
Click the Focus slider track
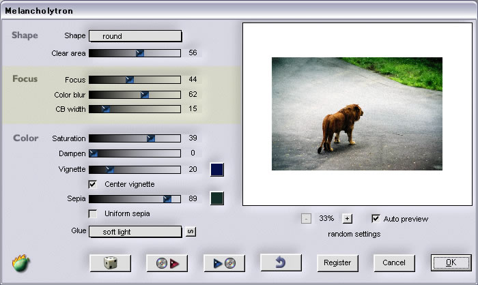[x=135, y=80]
